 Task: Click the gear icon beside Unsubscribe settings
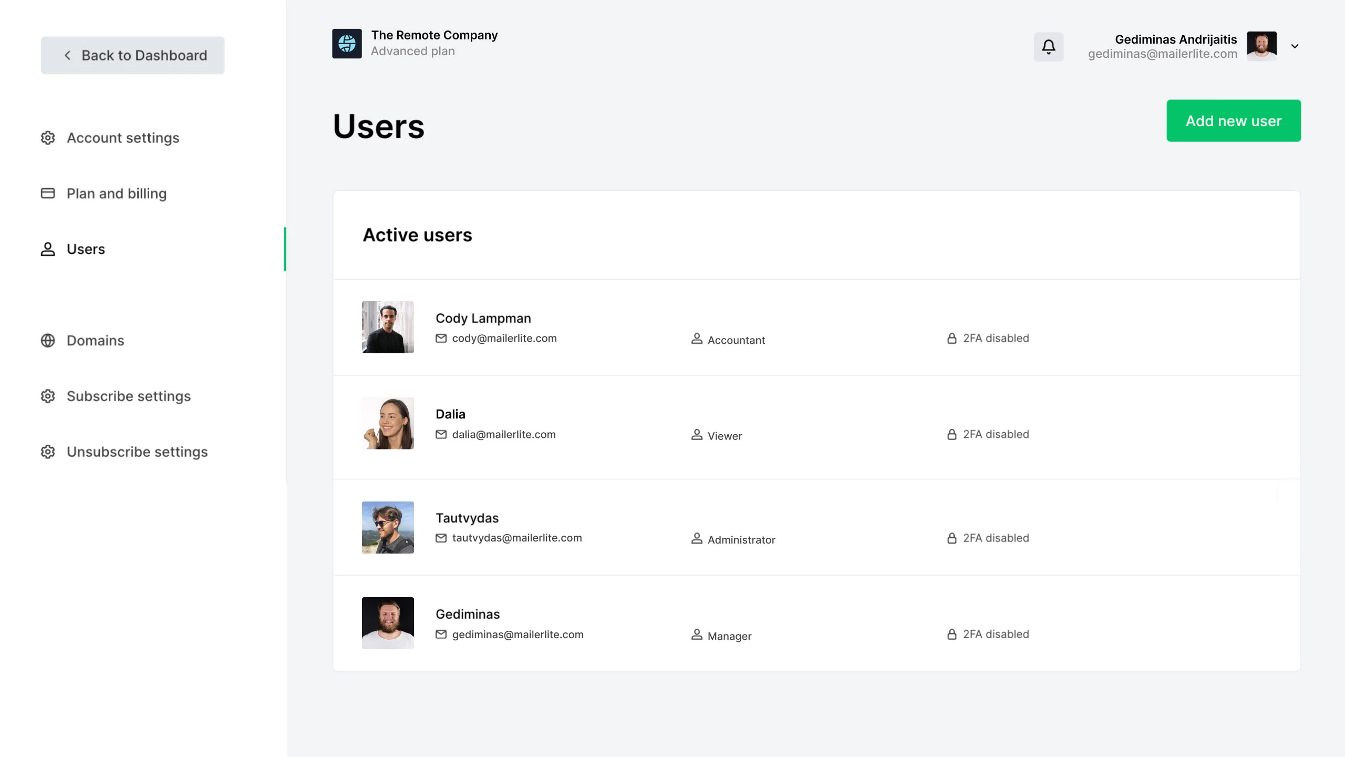pos(48,452)
